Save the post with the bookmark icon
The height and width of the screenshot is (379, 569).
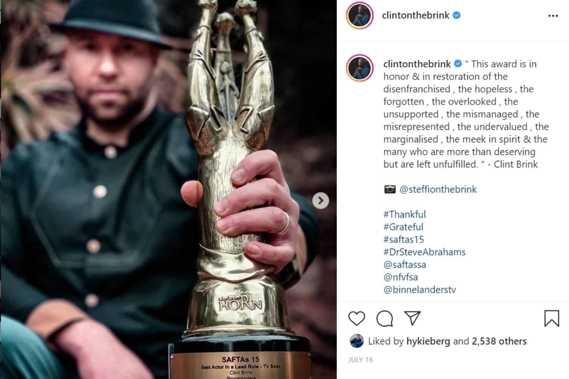pos(552,318)
